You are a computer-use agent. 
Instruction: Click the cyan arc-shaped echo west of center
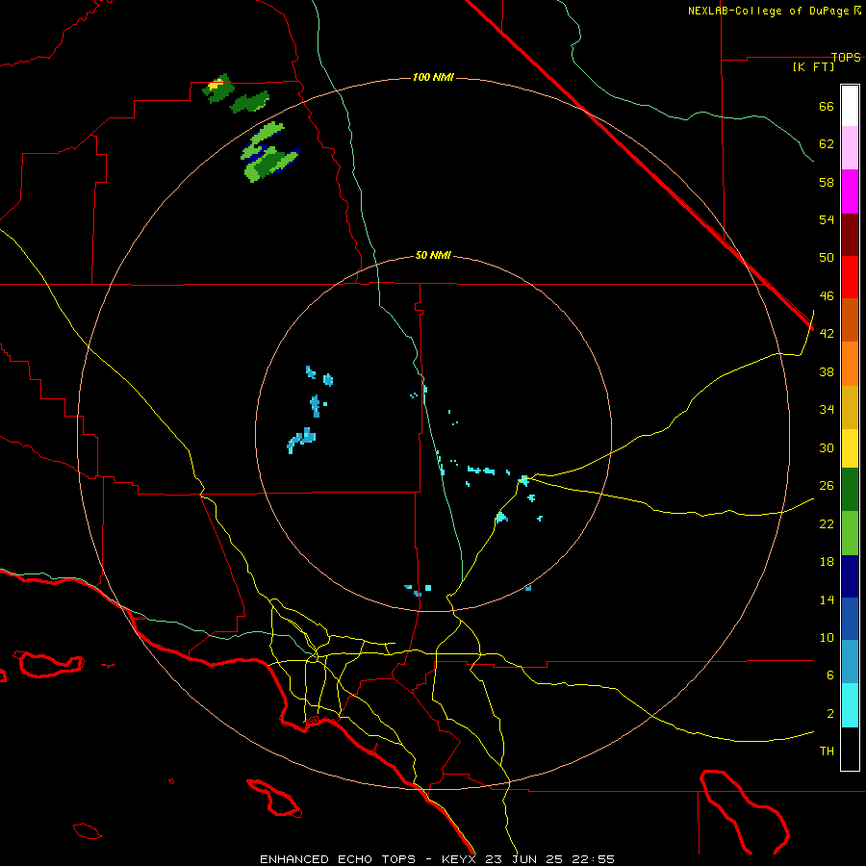(301, 440)
